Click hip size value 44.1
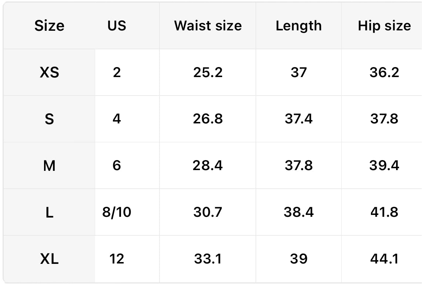Viewport: 422px width, 295px height. tap(384, 259)
